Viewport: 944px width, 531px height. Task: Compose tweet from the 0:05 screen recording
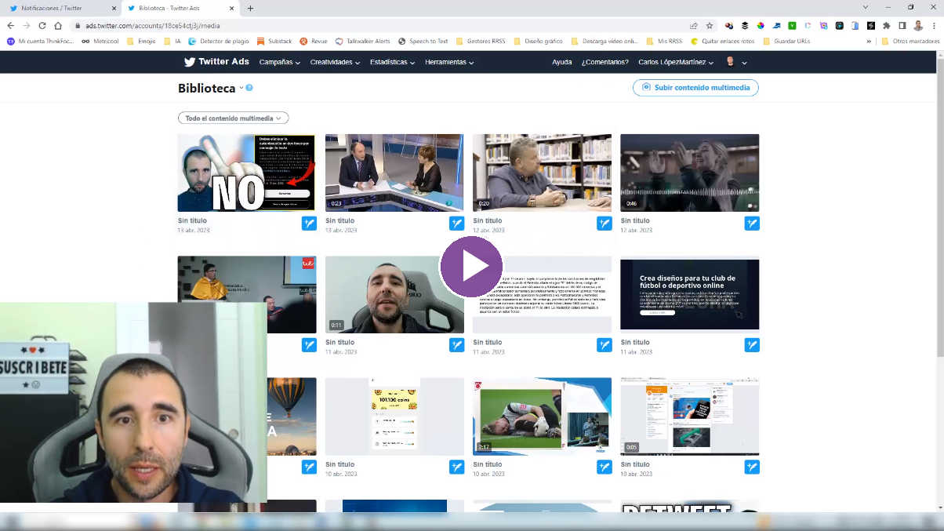pos(752,467)
